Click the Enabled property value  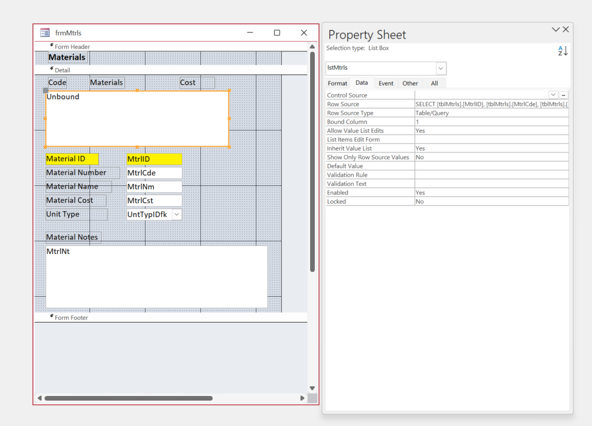click(x=491, y=193)
